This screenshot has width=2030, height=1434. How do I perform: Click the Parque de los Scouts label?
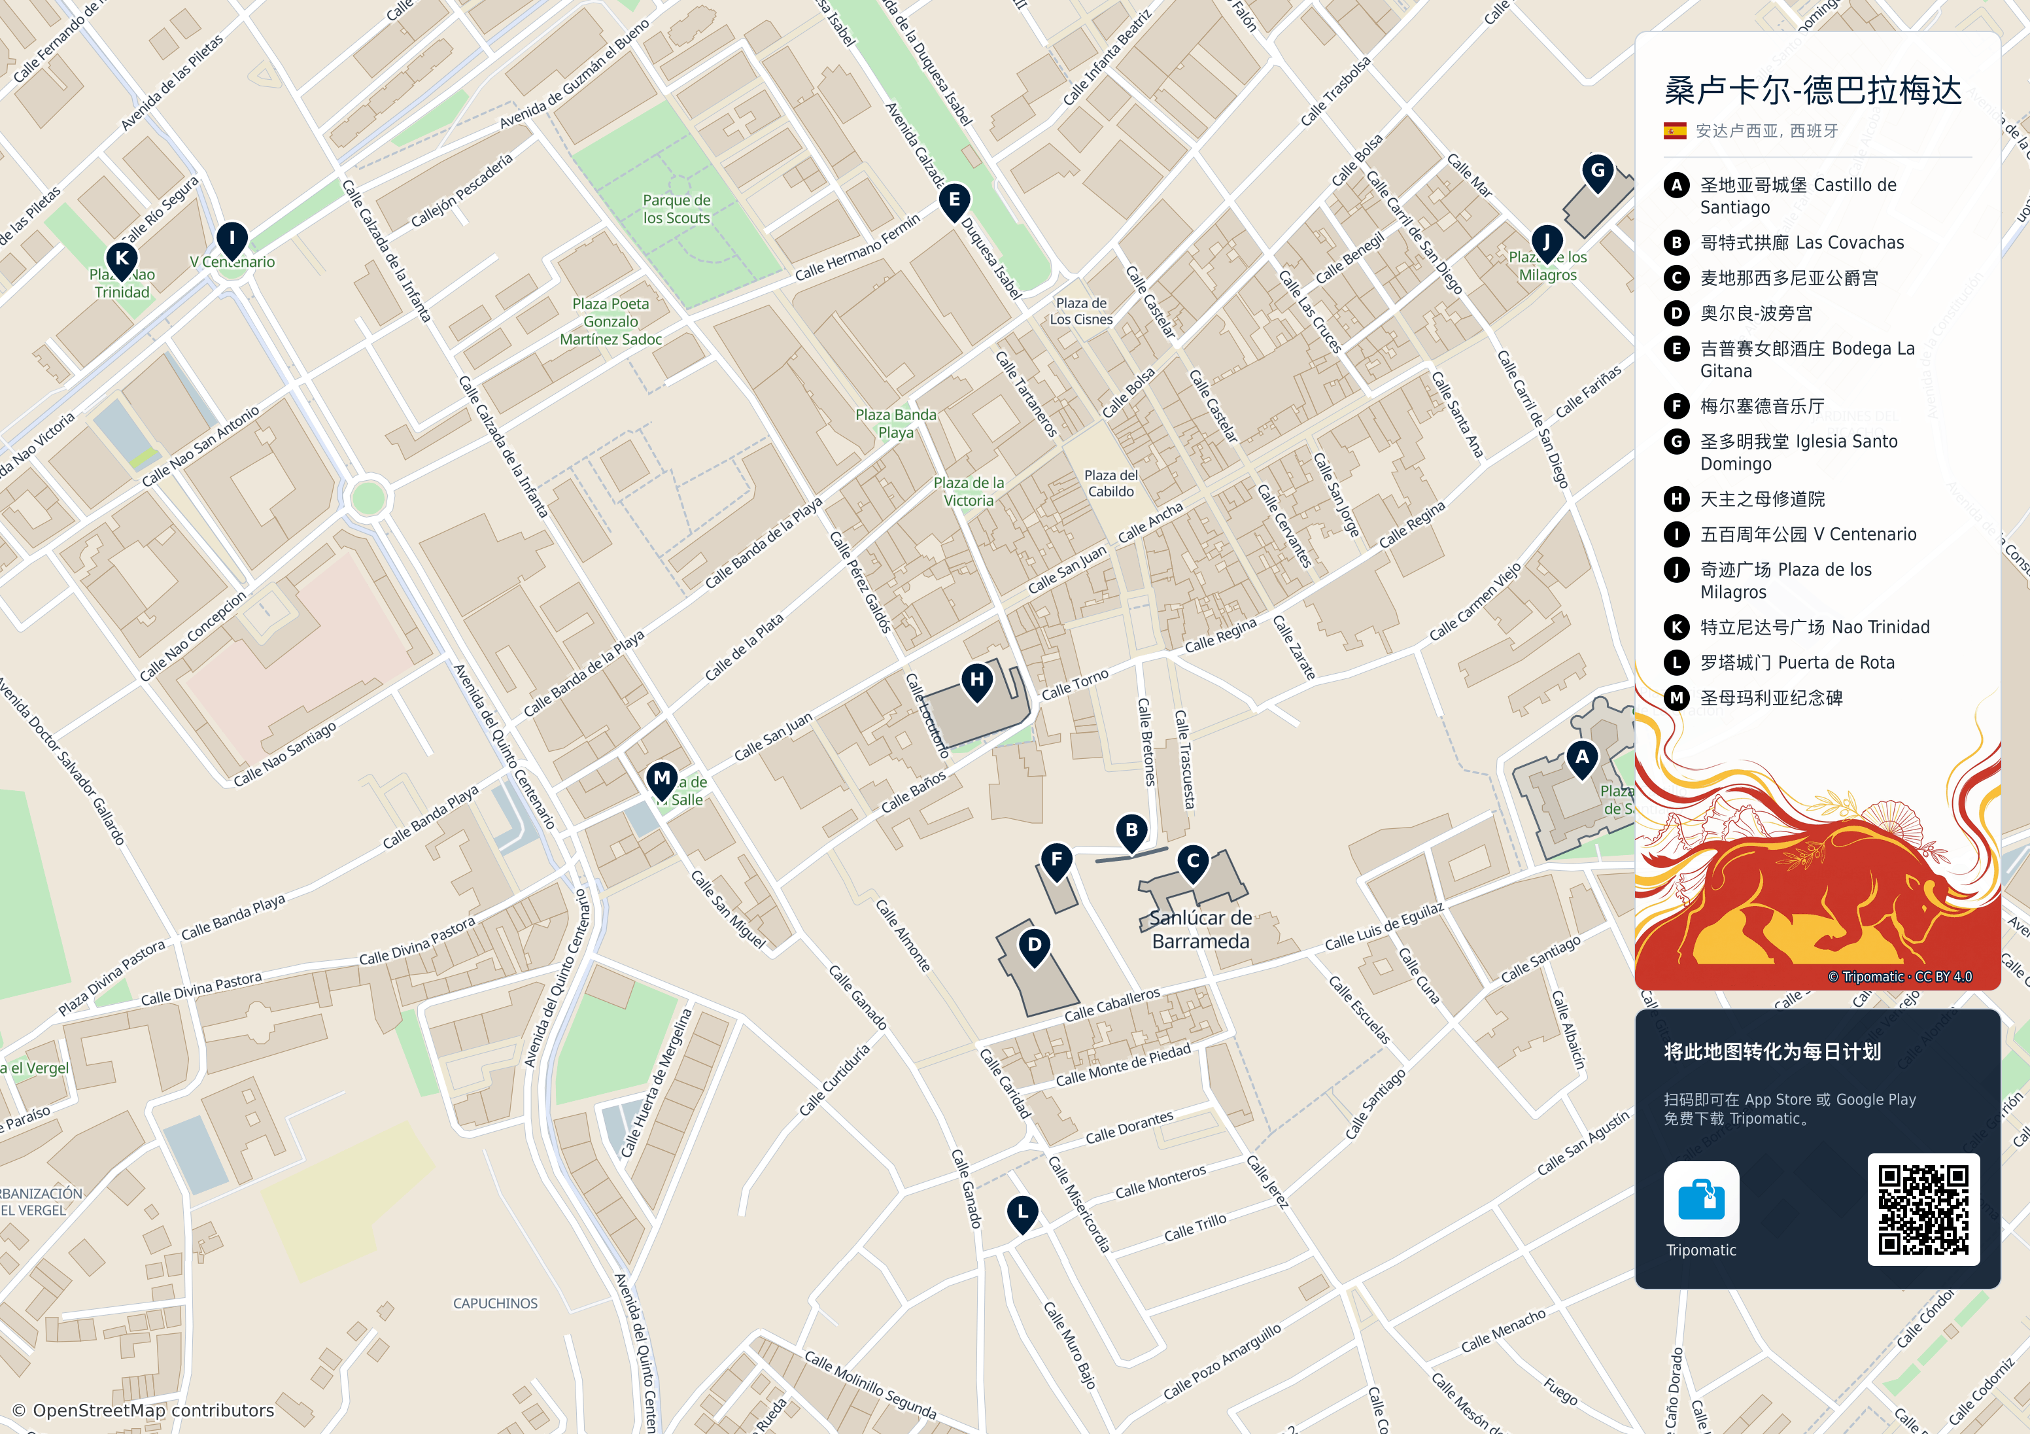click(676, 209)
